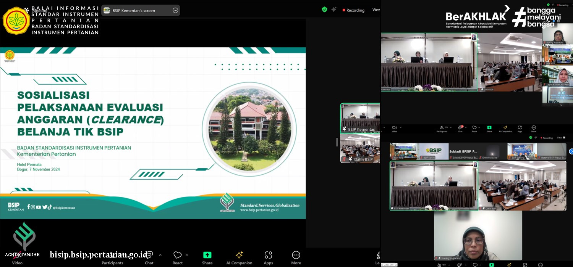Open Participants list showing 120 in right toolbar

coord(442,128)
